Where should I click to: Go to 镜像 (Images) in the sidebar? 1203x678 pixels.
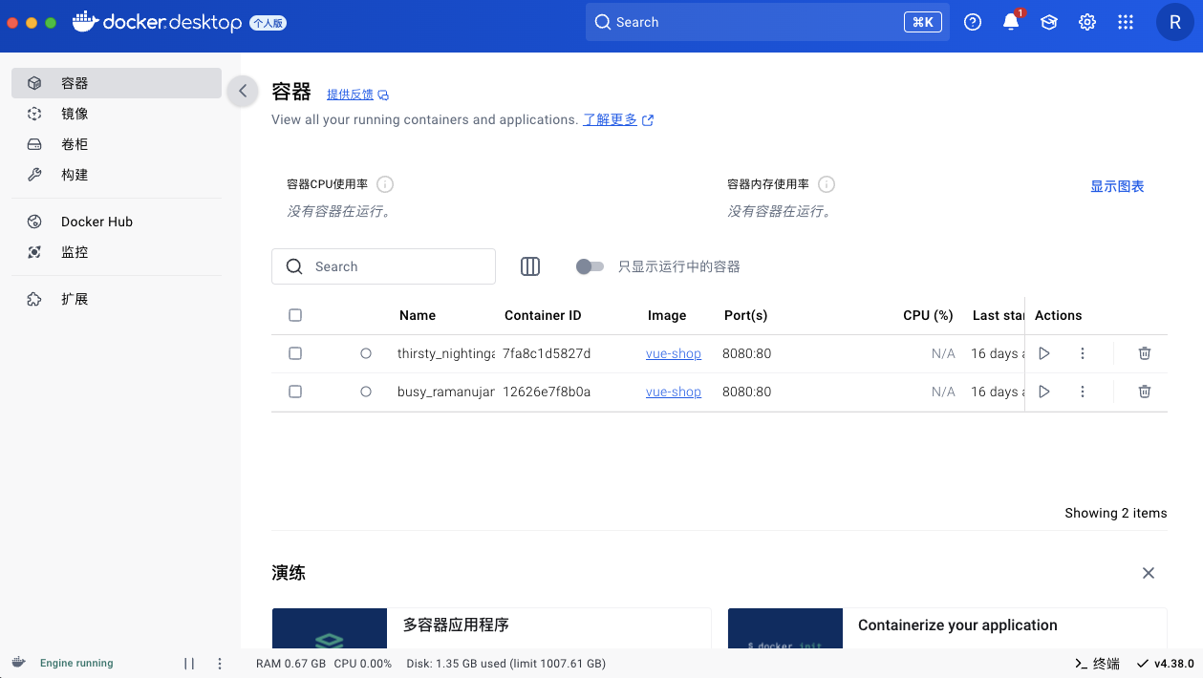(75, 114)
